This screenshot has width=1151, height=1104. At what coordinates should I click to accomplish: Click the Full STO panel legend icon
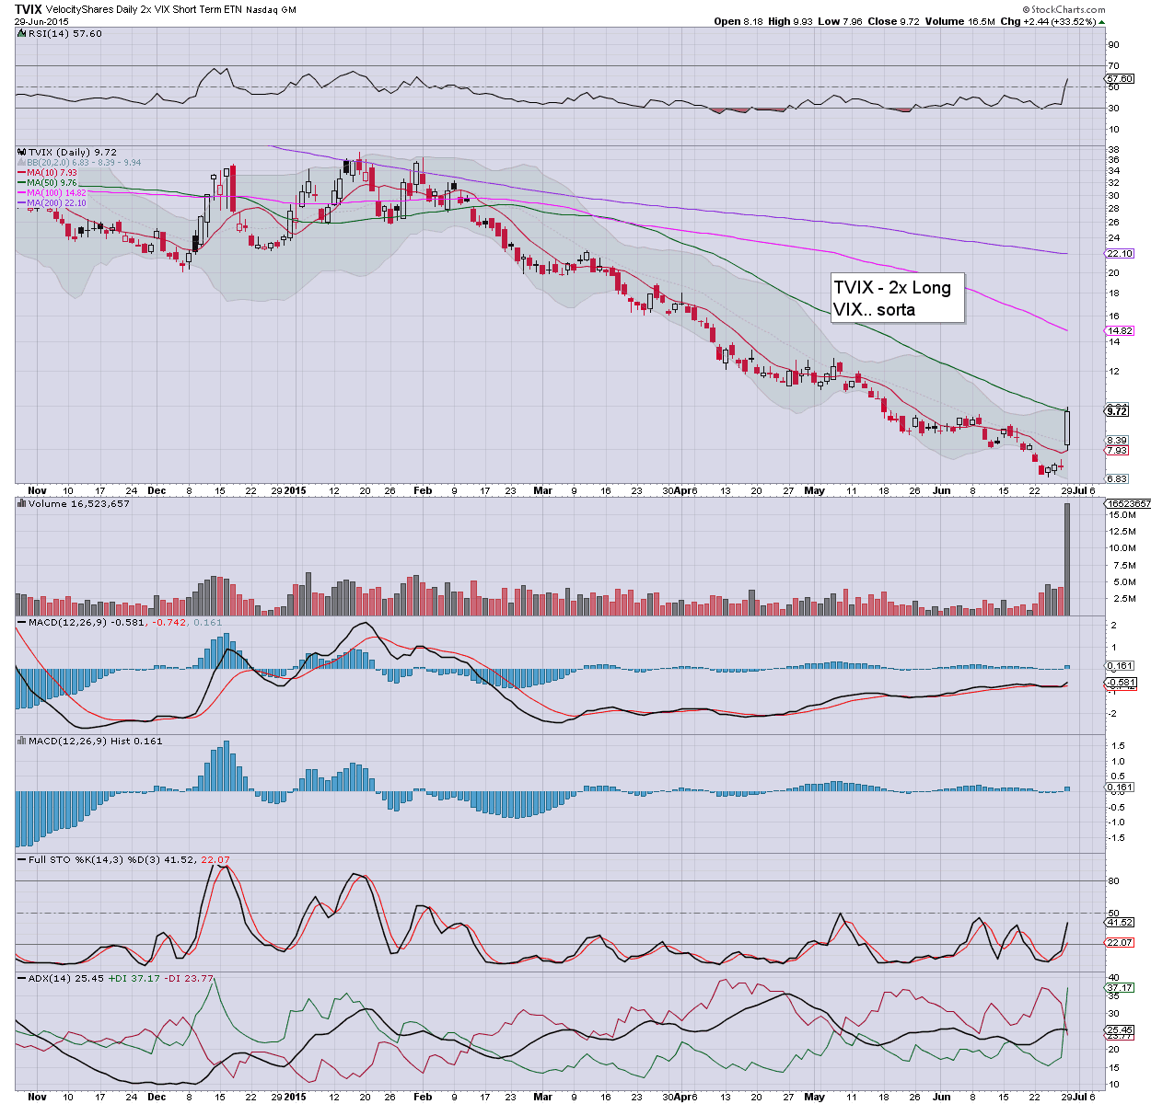22,859
